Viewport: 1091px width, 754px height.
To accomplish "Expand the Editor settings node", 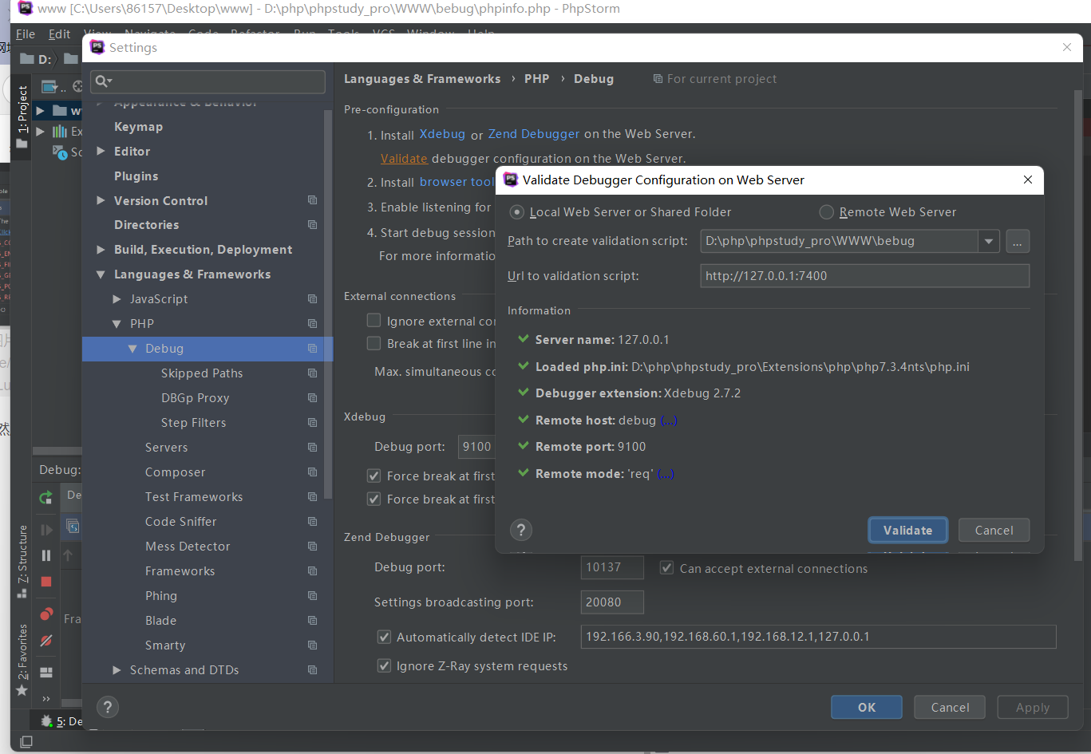I will point(101,151).
